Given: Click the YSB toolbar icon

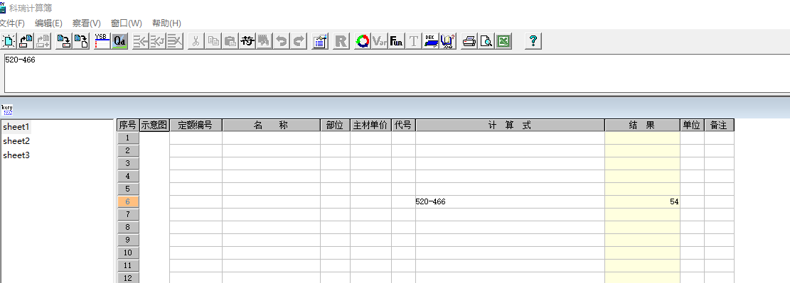Looking at the screenshot, I should (102, 40).
